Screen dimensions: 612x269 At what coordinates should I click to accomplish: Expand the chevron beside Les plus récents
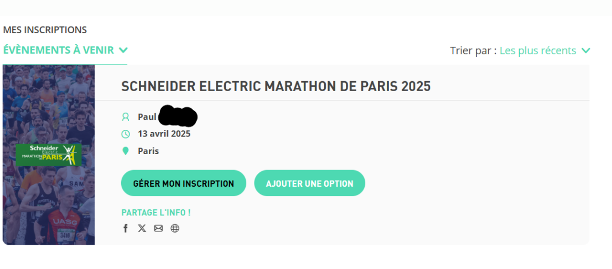pyautogui.click(x=586, y=51)
